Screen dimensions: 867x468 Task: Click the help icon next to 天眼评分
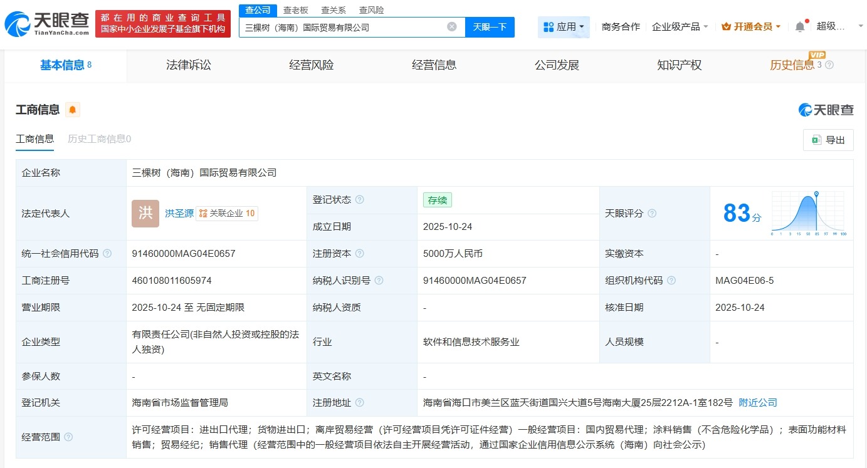point(652,213)
